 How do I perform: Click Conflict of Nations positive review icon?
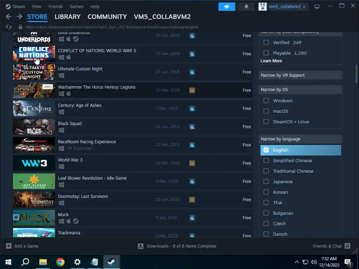(192, 54)
